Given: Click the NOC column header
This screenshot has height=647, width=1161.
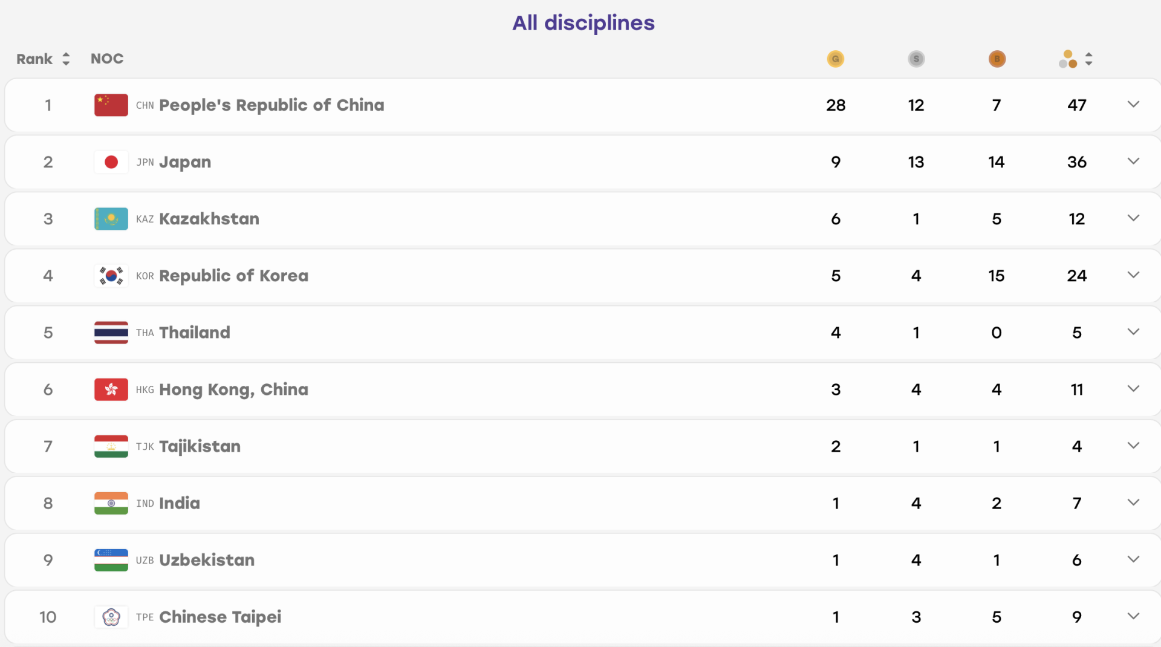Looking at the screenshot, I should pyautogui.click(x=107, y=59).
